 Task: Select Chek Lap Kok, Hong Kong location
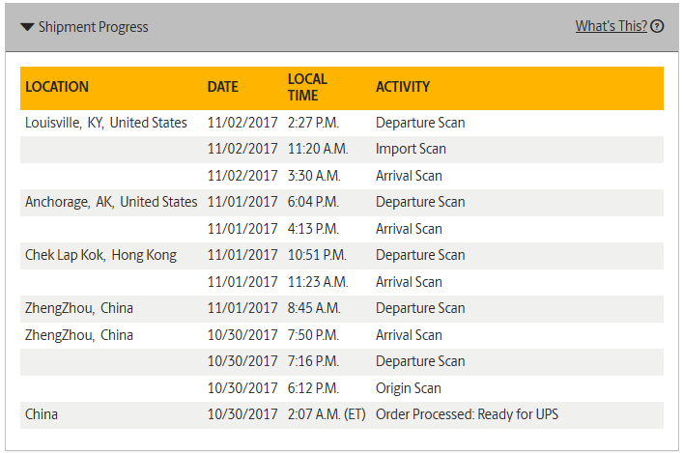pyautogui.click(x=100, y=255)
